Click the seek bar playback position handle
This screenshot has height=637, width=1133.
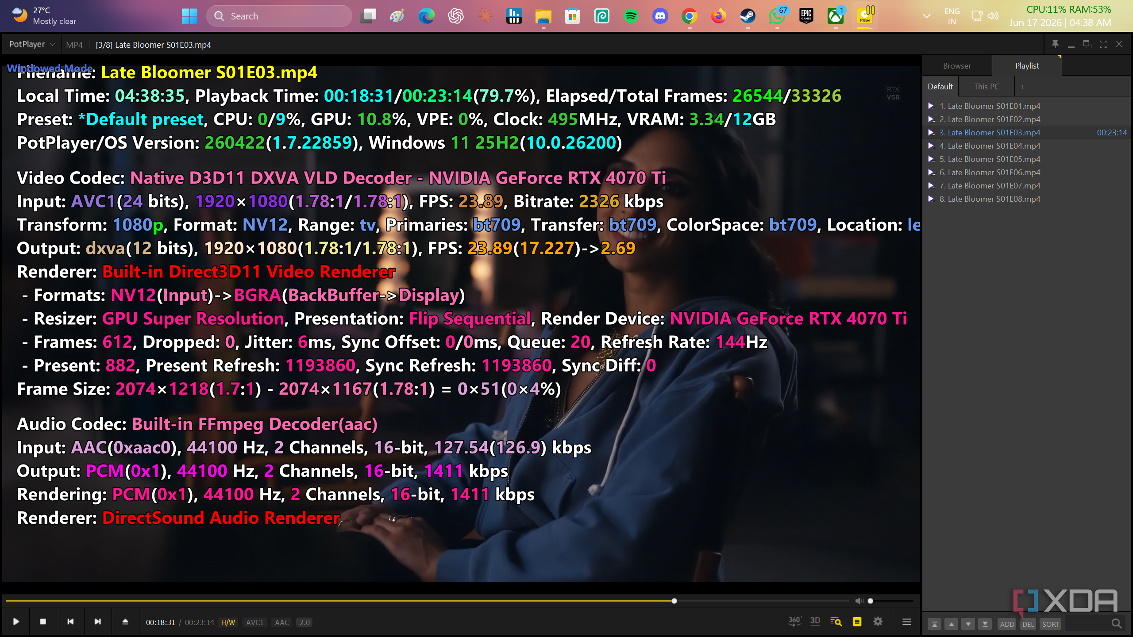(674, 601)
